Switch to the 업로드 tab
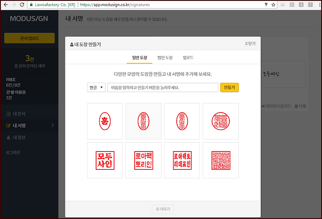 188,58
